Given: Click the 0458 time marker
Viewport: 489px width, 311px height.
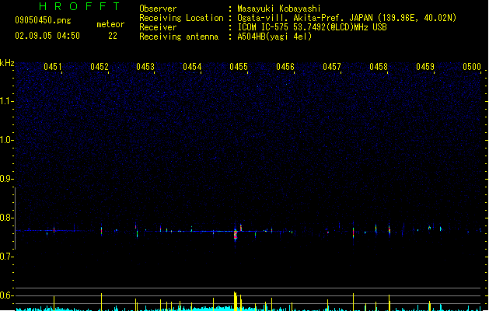Looking at the screenshot, I should 379,67.
